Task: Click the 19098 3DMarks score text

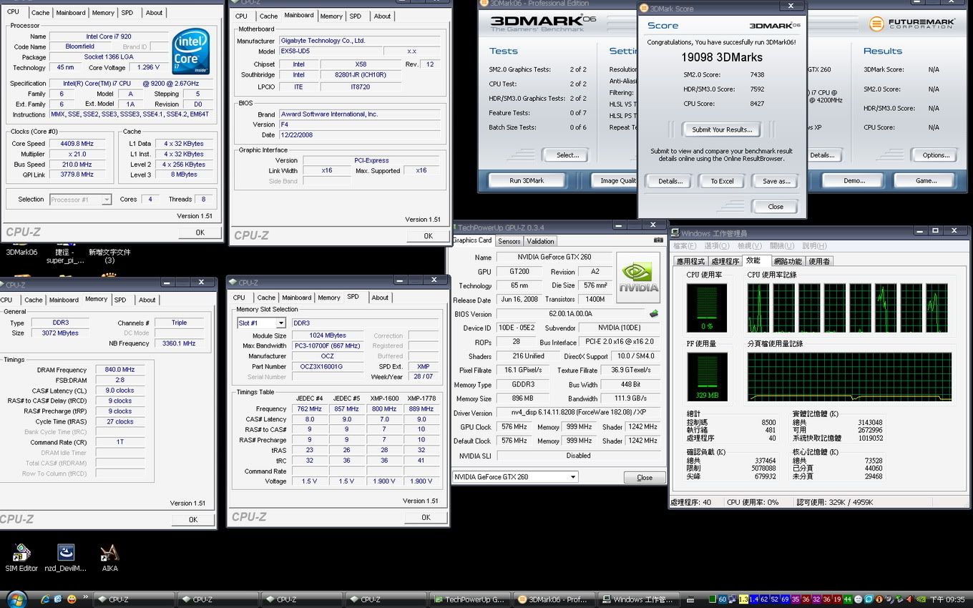Action: (721, 57)
